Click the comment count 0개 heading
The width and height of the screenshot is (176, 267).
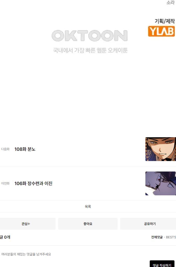5,237
